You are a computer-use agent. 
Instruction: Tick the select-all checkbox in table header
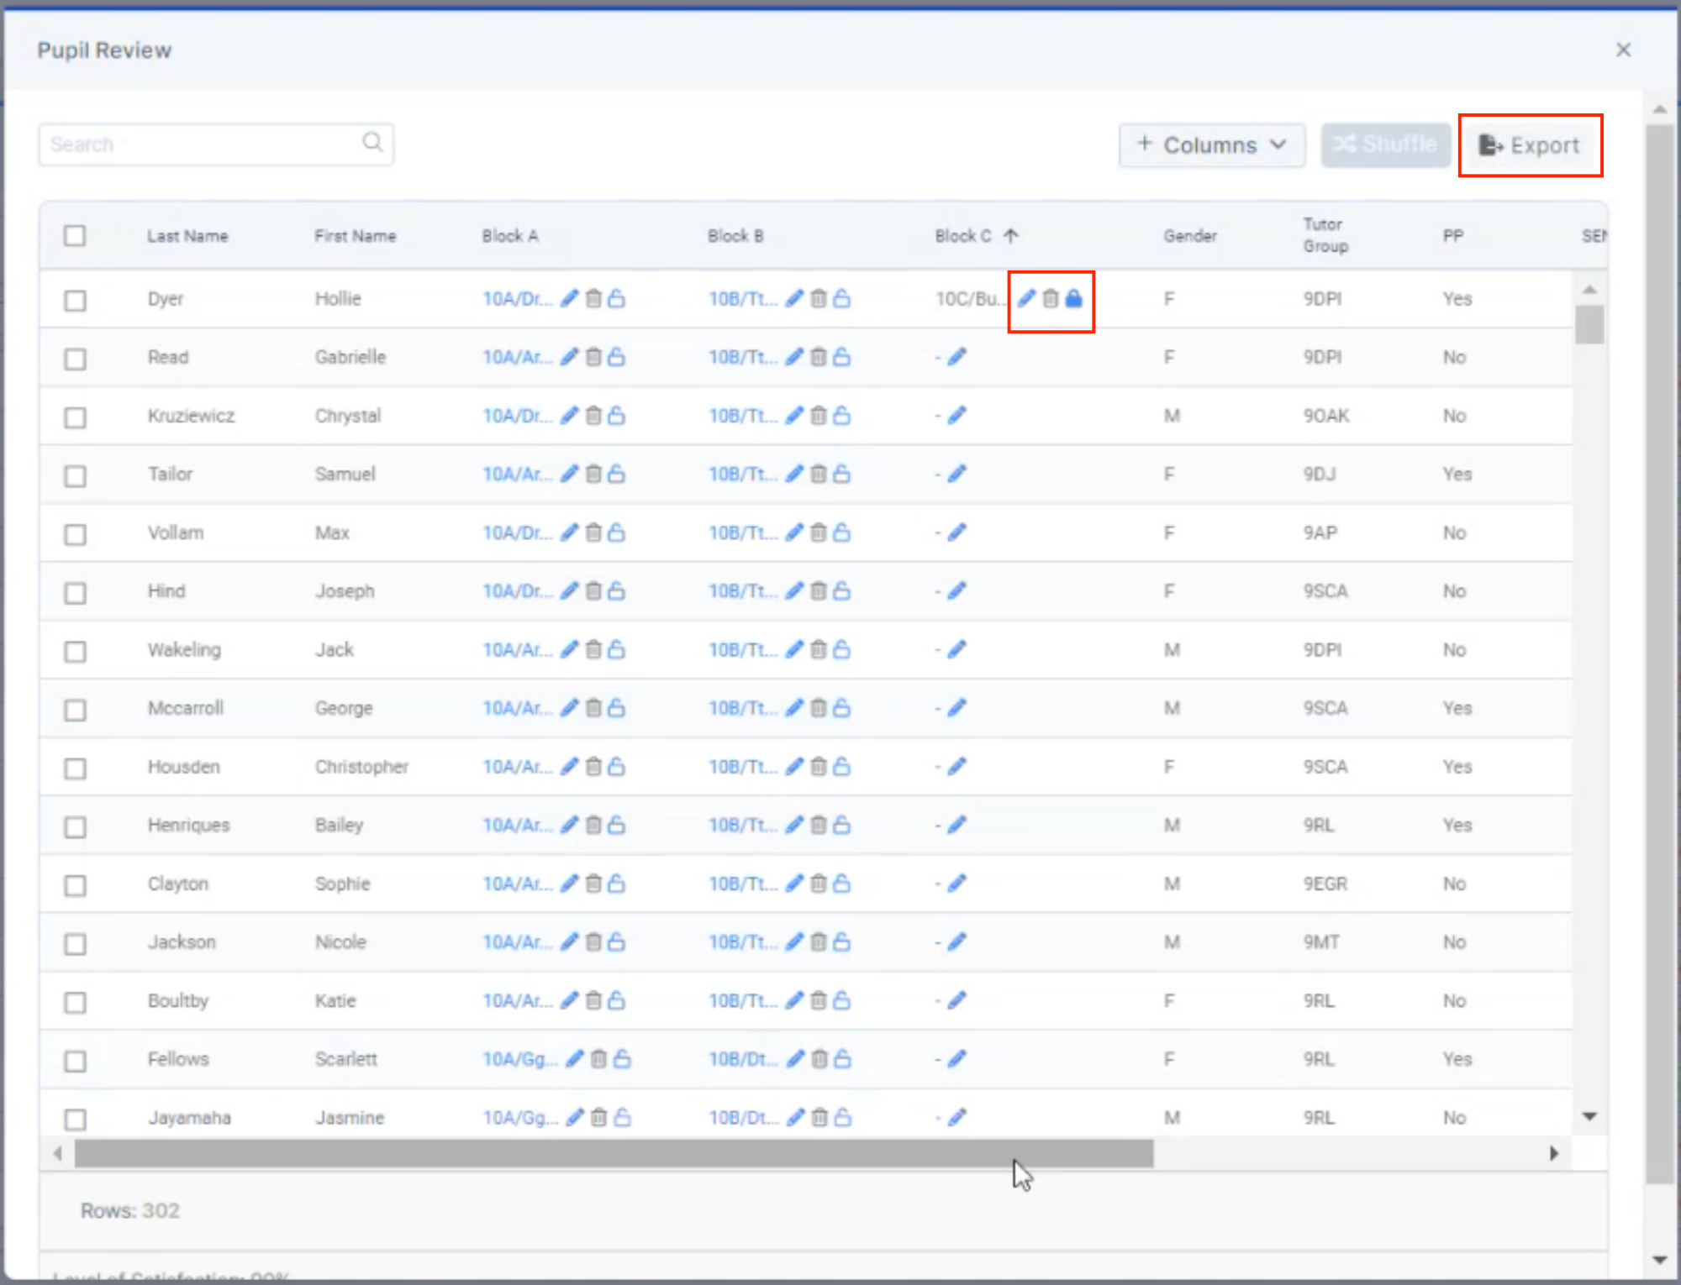[75, 236]
